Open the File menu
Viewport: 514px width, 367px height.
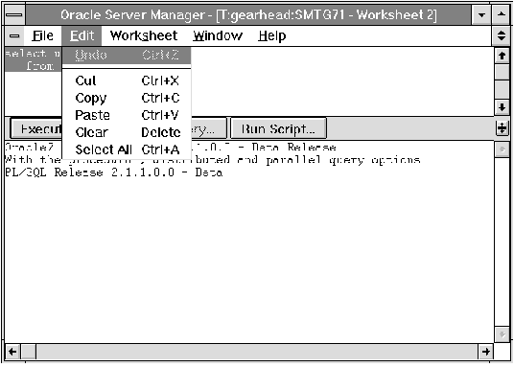pos(42,35)
